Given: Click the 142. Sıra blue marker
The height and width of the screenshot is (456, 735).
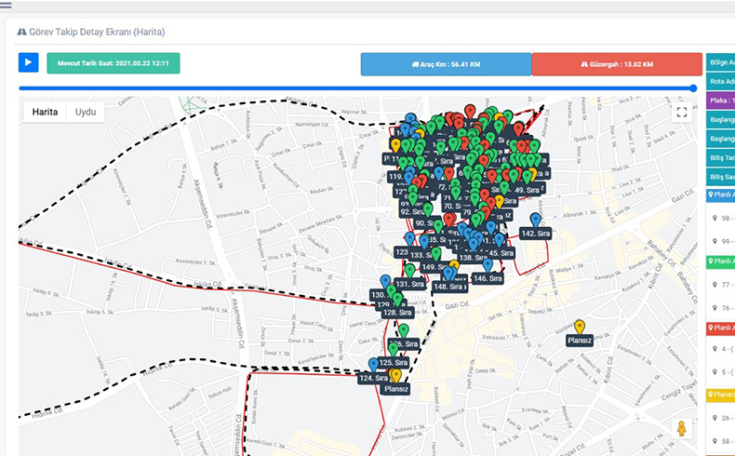Looking at the screenshot, I should 535,220.
